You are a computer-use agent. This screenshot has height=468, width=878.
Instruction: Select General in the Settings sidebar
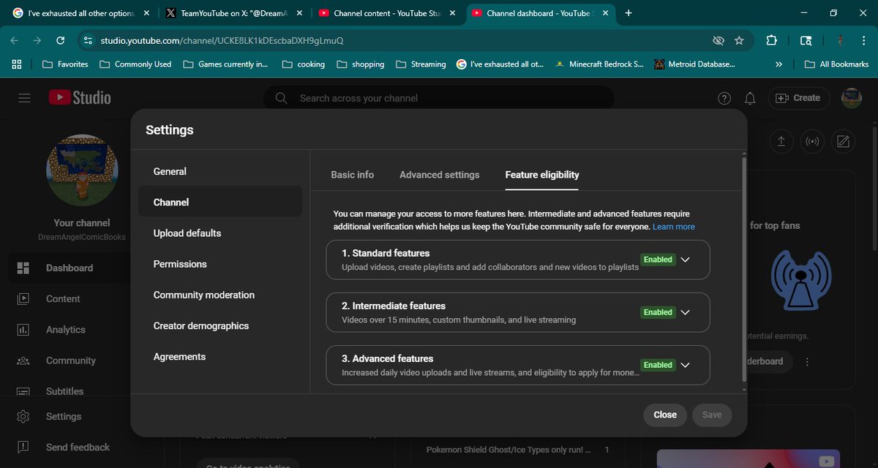219,171
